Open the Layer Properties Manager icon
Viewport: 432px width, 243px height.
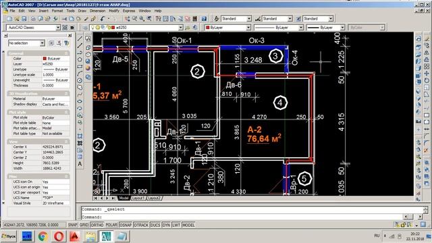click(85, 28)
